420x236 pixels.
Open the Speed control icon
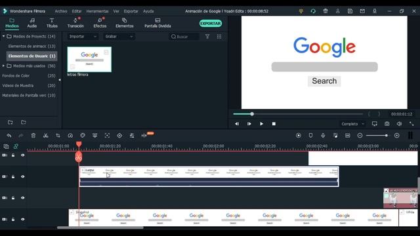coord(70,136)
